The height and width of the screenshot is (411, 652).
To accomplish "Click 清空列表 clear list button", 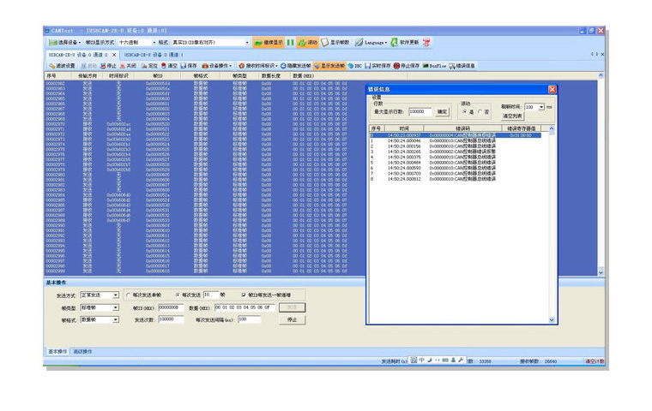I will (512, 116).
